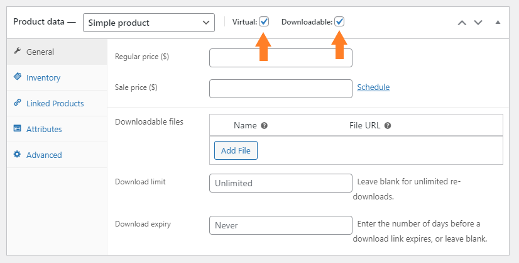Collapse Product data panel with triangle toggle

coord(498,22)
